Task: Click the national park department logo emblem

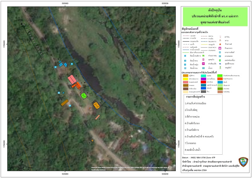Action: [x=243, y=162]
